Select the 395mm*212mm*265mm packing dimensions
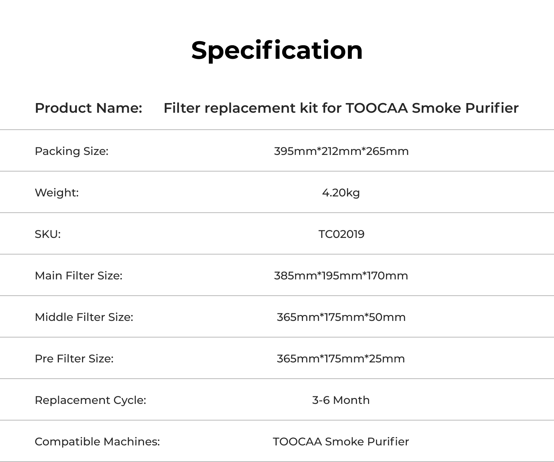Viewport: 554px width, 462px height. click(341, 151)
